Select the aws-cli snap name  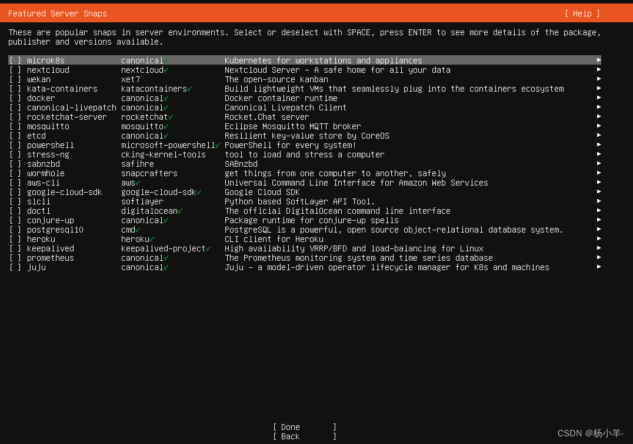[43, 183]
